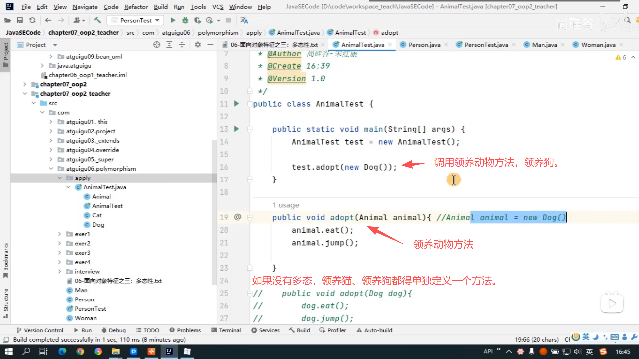Collapse all in Project panel
The image size is (639, 359).
182,45
